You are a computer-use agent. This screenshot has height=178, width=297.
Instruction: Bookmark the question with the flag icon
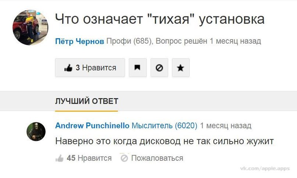138,68
